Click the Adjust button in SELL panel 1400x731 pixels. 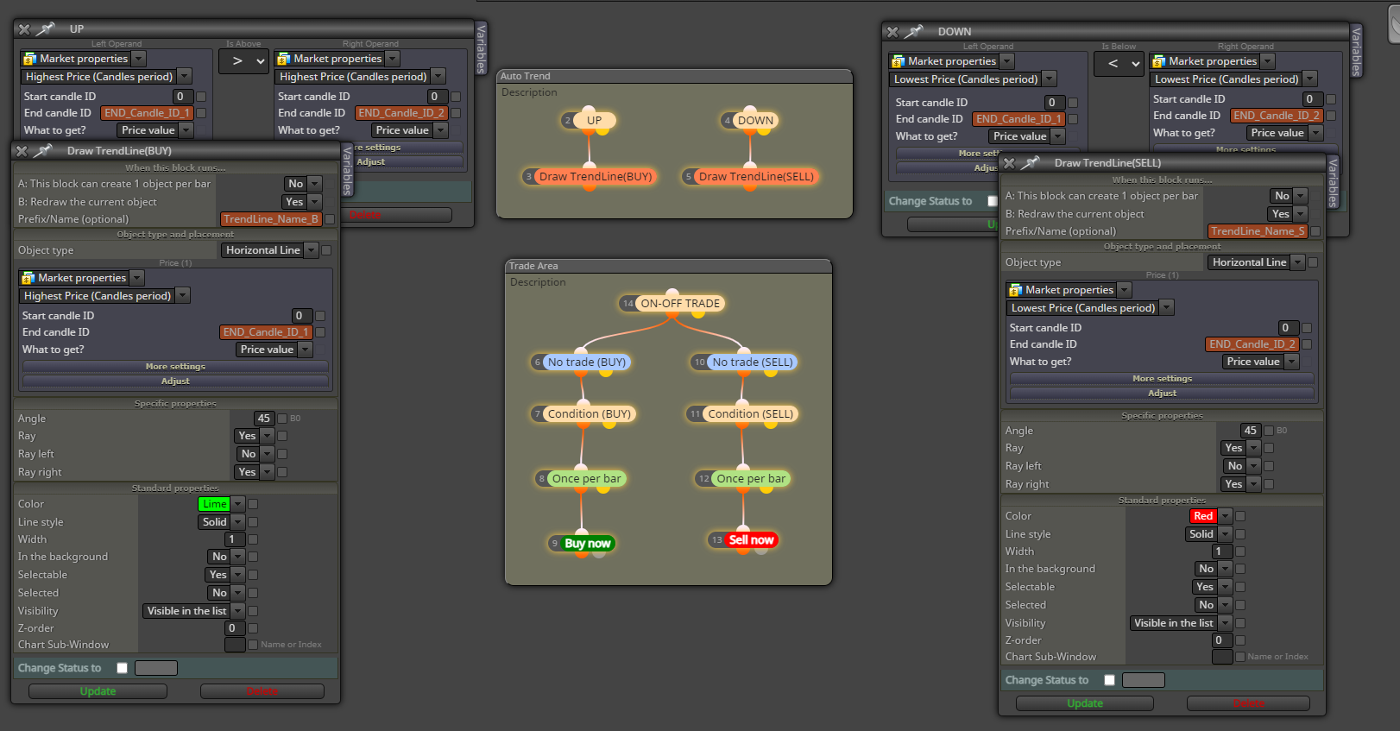[x=1162, y=394]
